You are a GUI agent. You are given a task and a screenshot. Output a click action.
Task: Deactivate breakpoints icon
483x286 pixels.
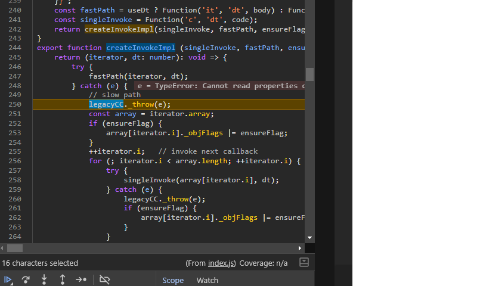coord(105,280)
